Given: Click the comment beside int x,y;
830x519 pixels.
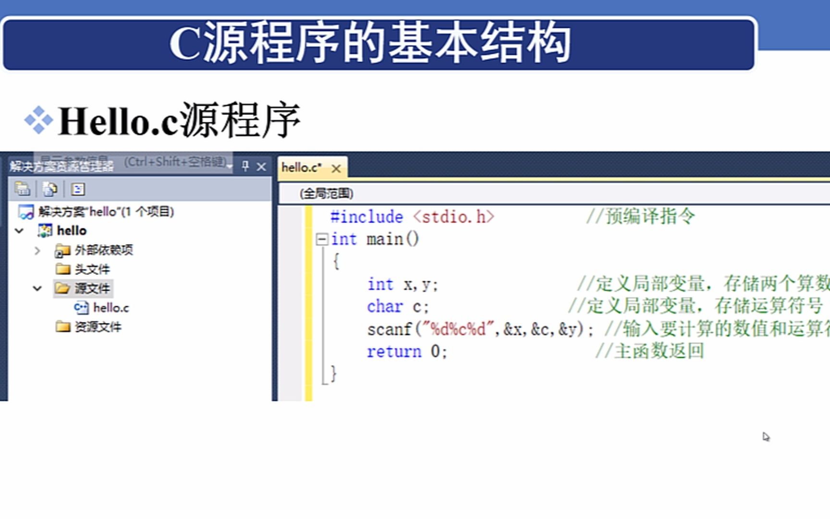Looking at the screenshot, I should pyautogui.click(x=703, y=284).
